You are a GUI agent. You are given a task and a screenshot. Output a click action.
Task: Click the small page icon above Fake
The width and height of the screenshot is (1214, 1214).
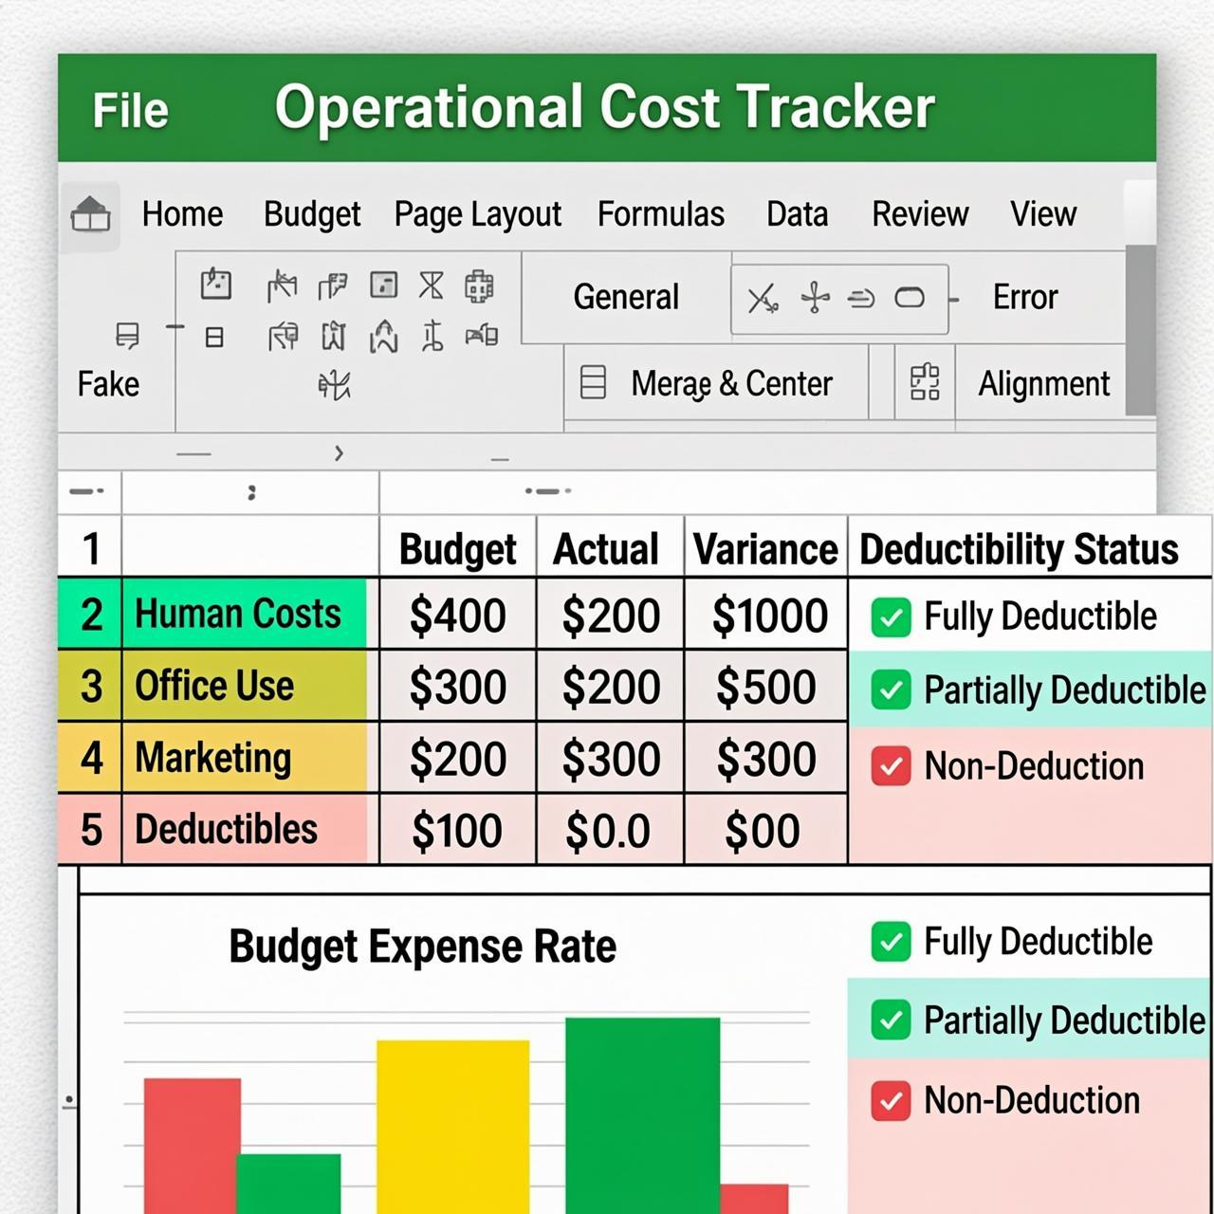coord(127,335)
